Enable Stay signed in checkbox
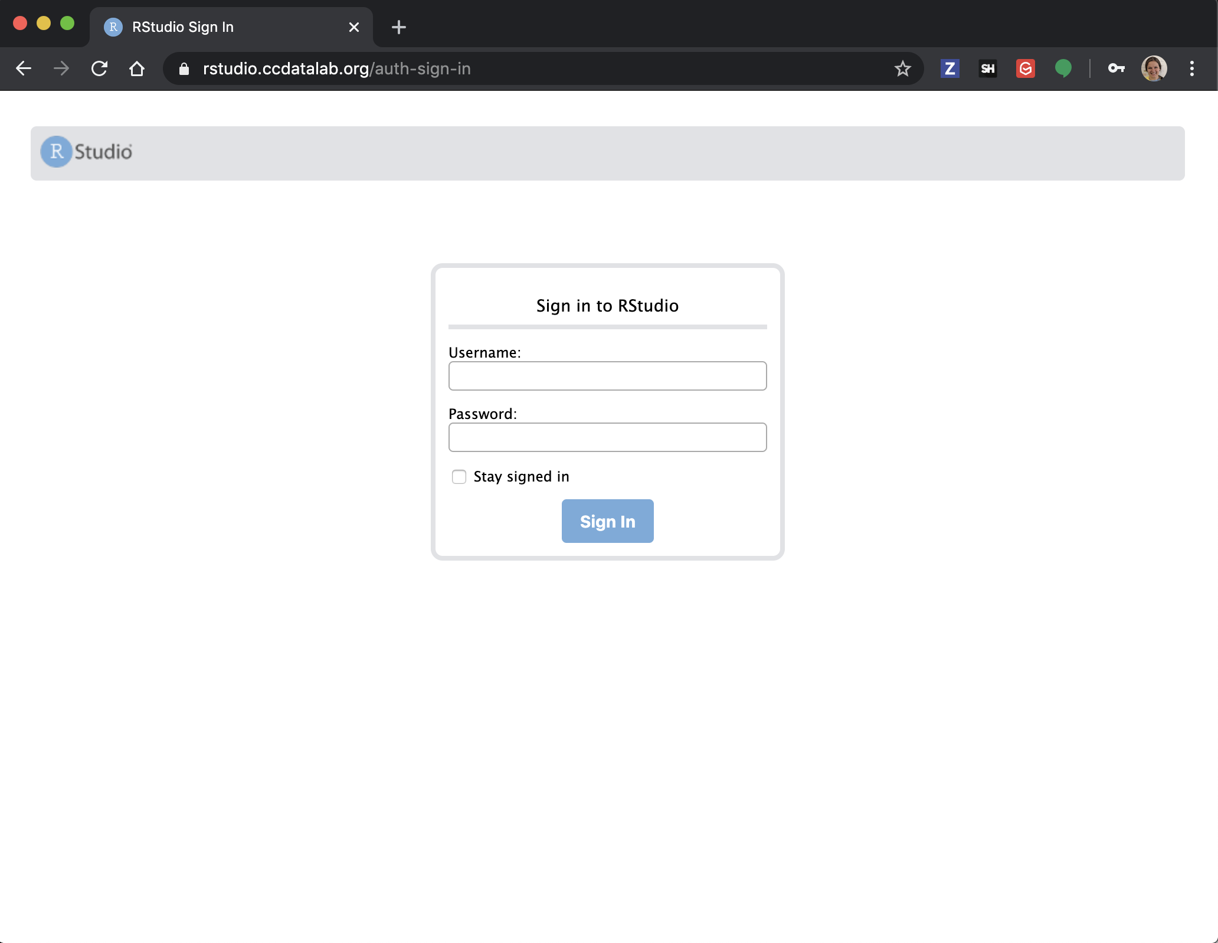 (459, 477)
